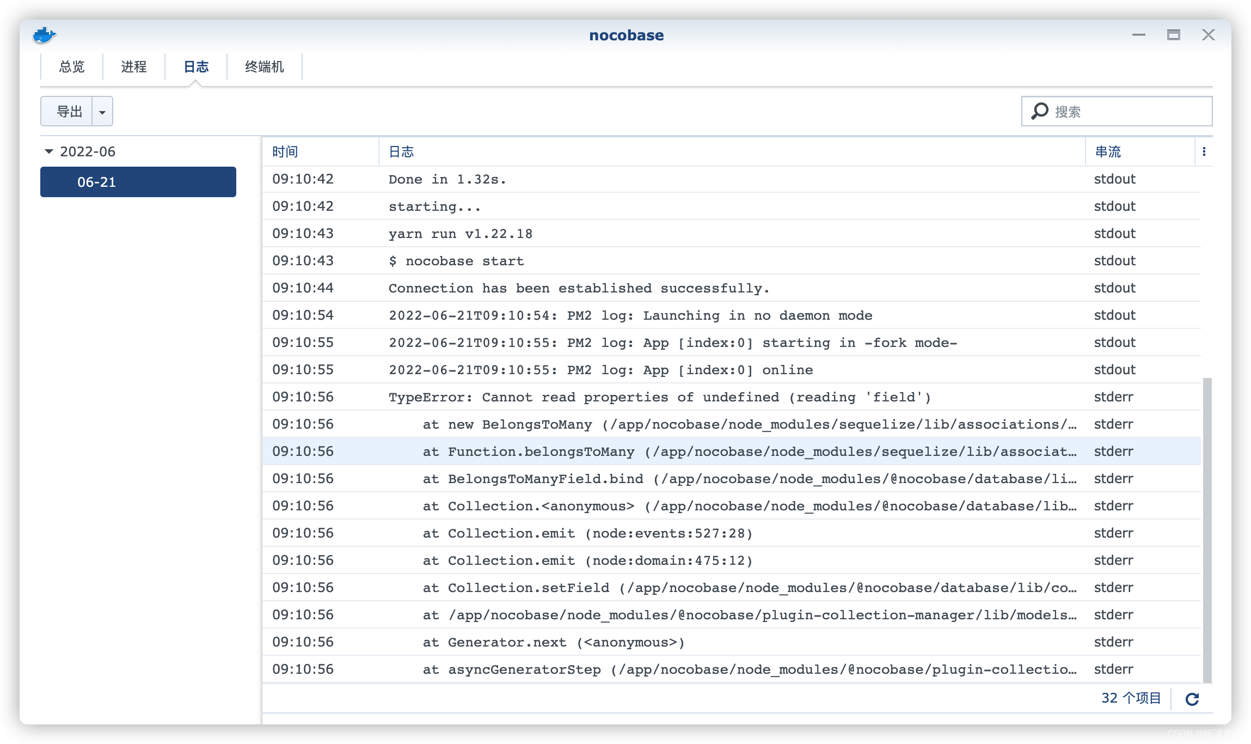Select the 'node:events:527:28' log row
The height and width of the screenshot is (744, 1251).
(732, 533)
